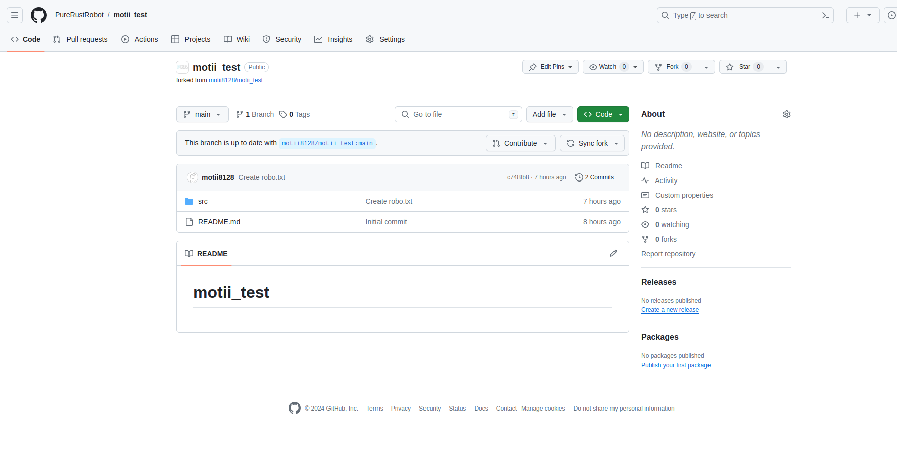This screenshot has width=897, height=453.
Task: View 0 forks link
Action: [666, 239]
